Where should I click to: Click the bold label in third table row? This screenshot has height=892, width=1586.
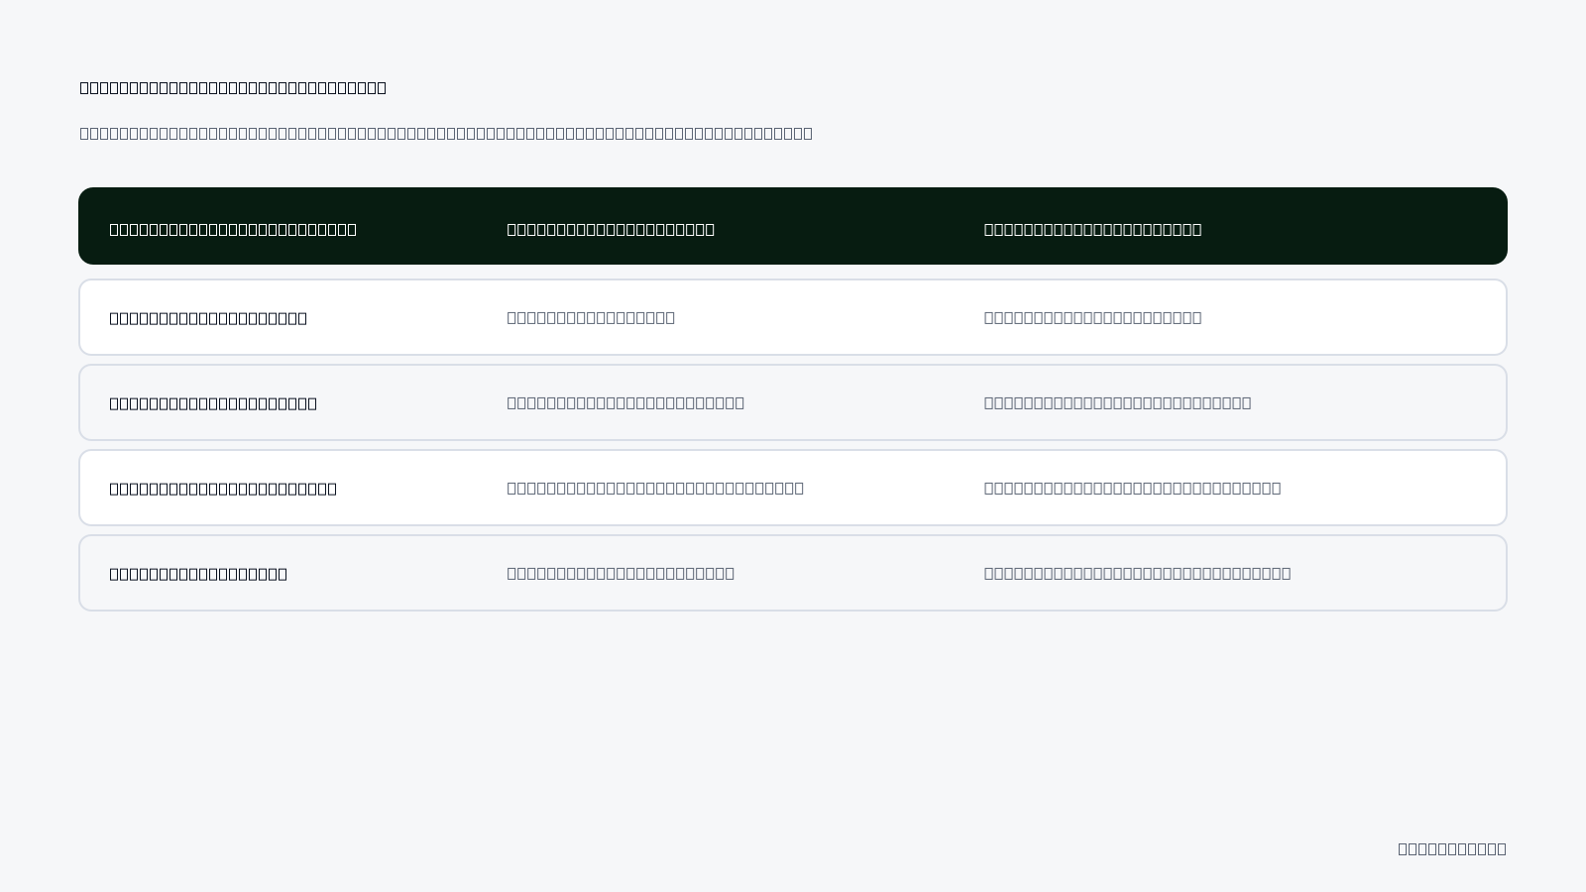(223, 489)
